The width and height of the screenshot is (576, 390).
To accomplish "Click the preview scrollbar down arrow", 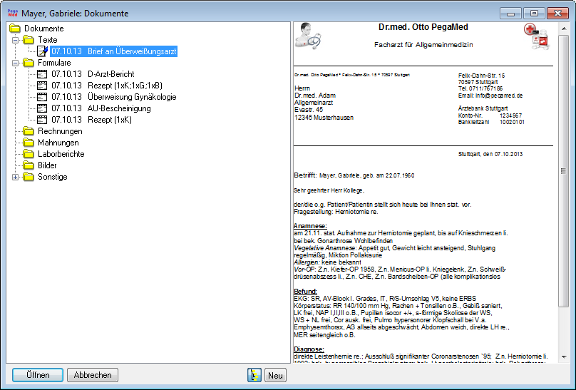I will tap(563, 356).
